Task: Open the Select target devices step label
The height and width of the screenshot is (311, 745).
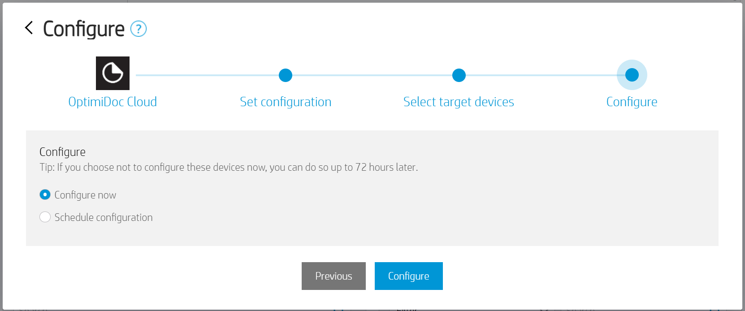Action: pos(459,102)
